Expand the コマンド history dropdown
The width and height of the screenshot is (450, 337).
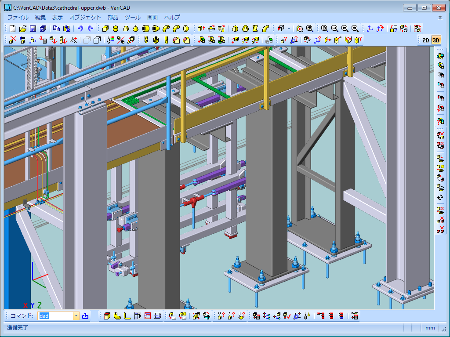click(x=76, y=316)
